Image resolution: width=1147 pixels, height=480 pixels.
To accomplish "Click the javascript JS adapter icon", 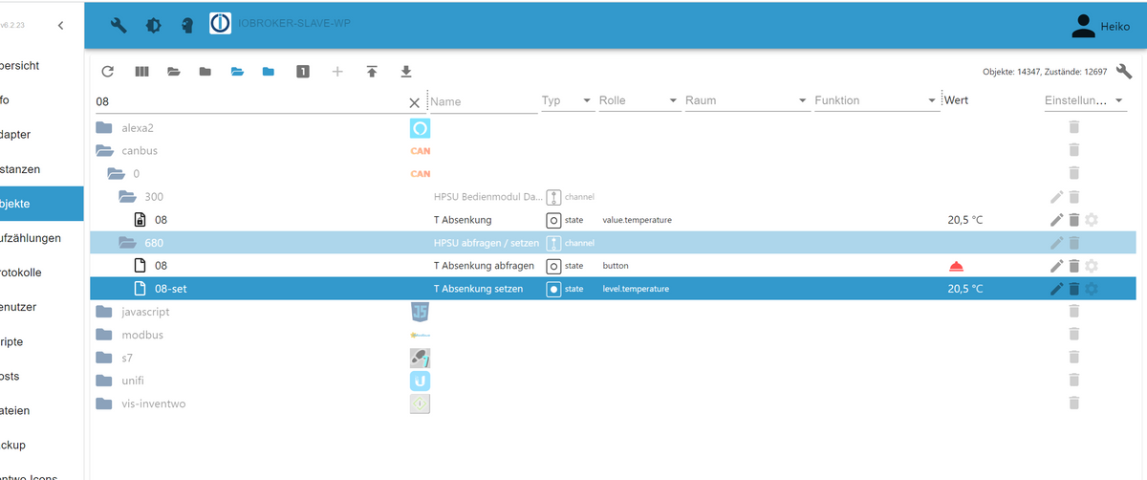I will pyautogui.click(x=421, y=312).
